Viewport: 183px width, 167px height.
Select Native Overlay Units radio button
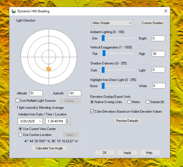tap(92, 102)
